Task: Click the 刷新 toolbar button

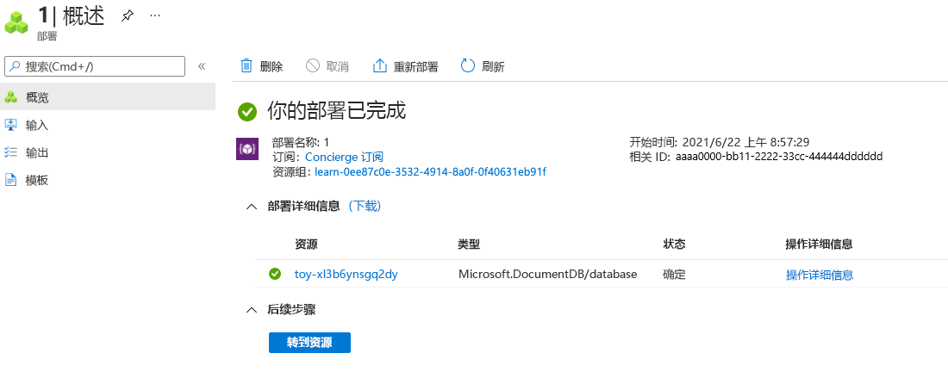Action: pyautogui.click(x=483, y=66)
